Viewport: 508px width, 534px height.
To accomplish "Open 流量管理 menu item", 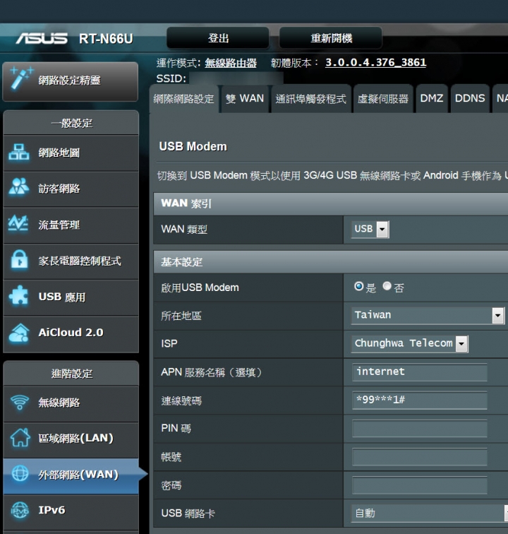I will (71, 225).
